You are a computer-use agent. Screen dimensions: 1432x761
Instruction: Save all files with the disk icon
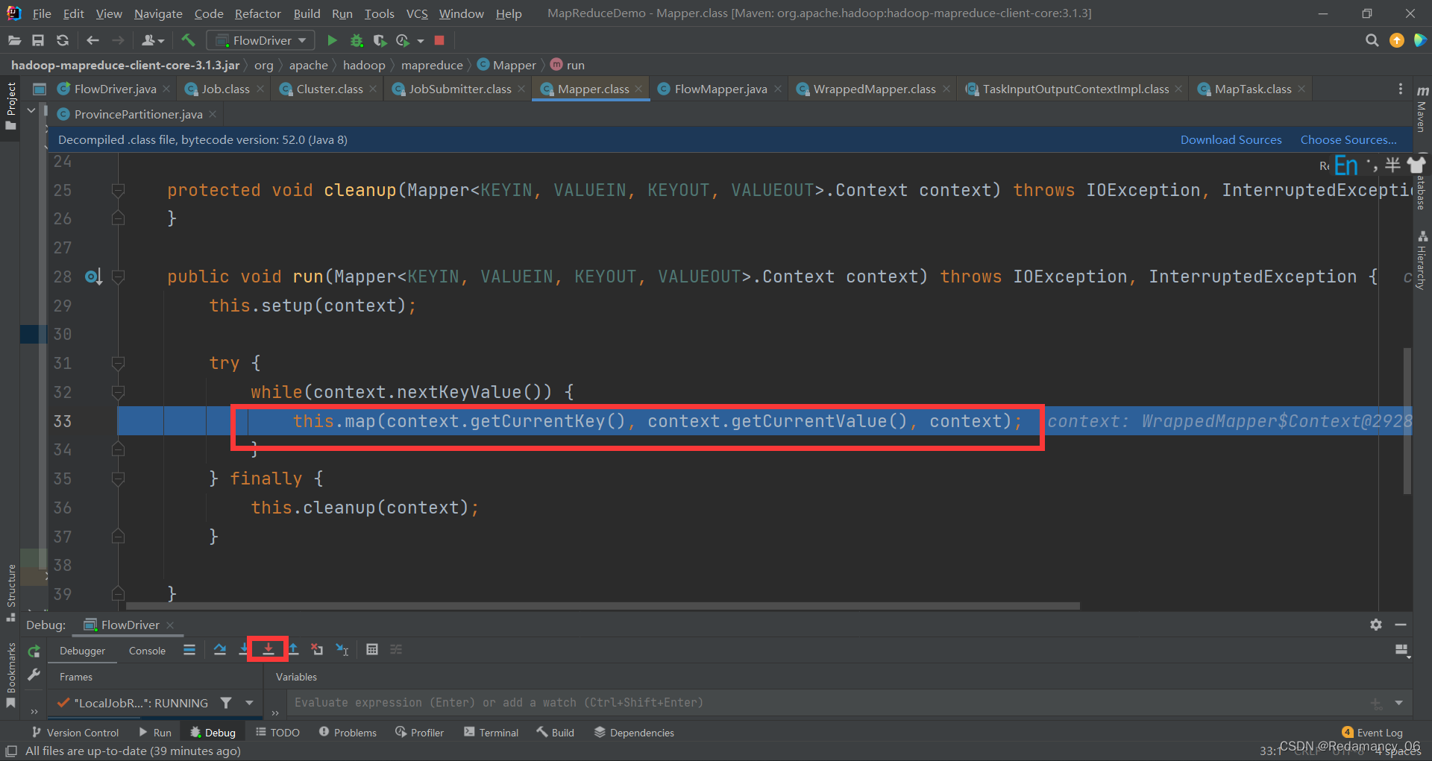(x=38, y=40)
